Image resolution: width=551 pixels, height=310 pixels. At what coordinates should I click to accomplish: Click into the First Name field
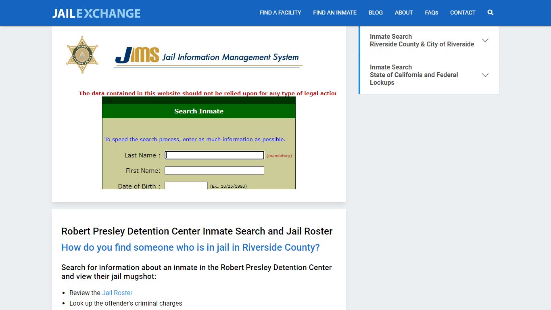click(214, 171)
